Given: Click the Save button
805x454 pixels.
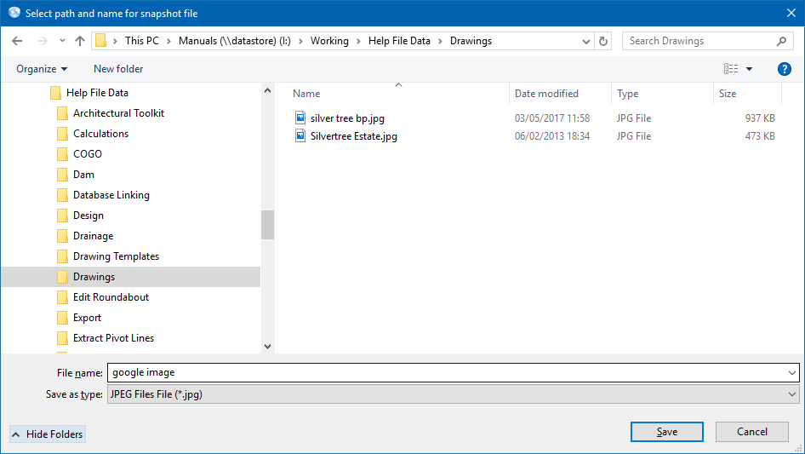Looking at the screenshot, I should pos(666,432).
